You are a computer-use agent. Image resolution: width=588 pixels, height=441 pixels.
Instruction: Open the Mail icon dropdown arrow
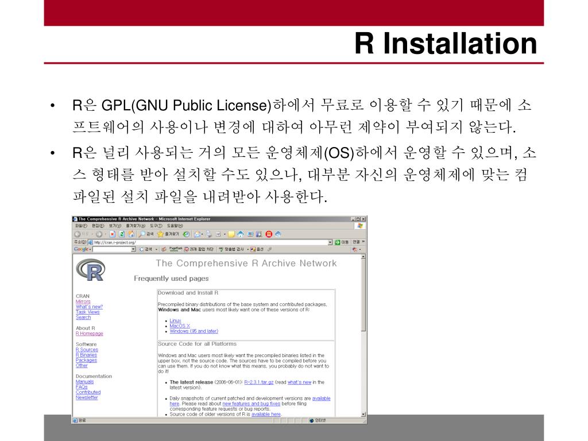(x=203, y=234)
